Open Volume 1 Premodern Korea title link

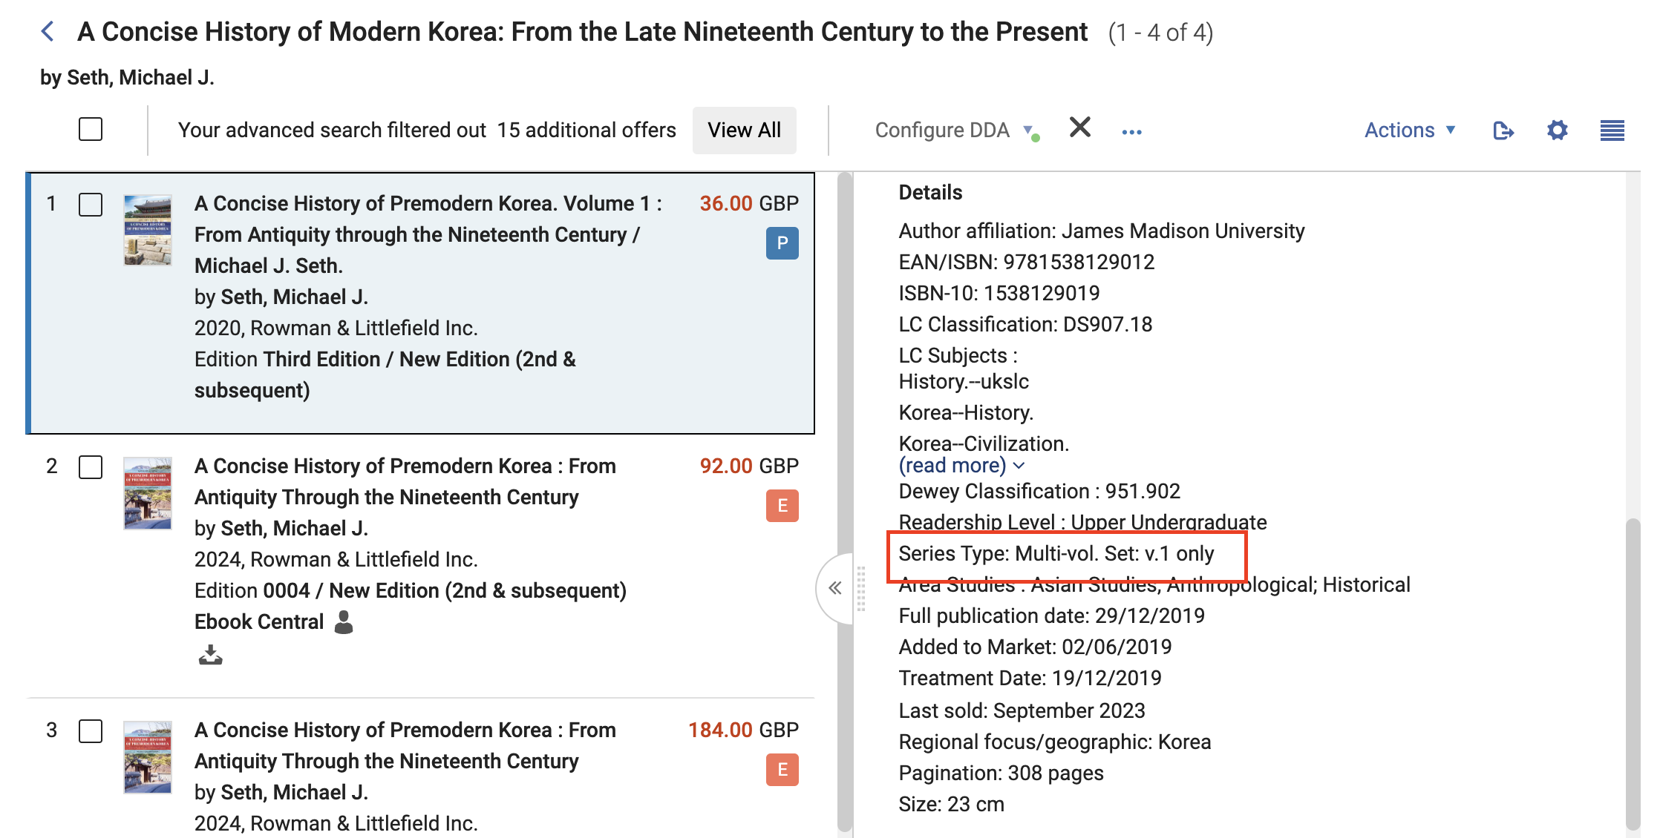pos(427,203)
